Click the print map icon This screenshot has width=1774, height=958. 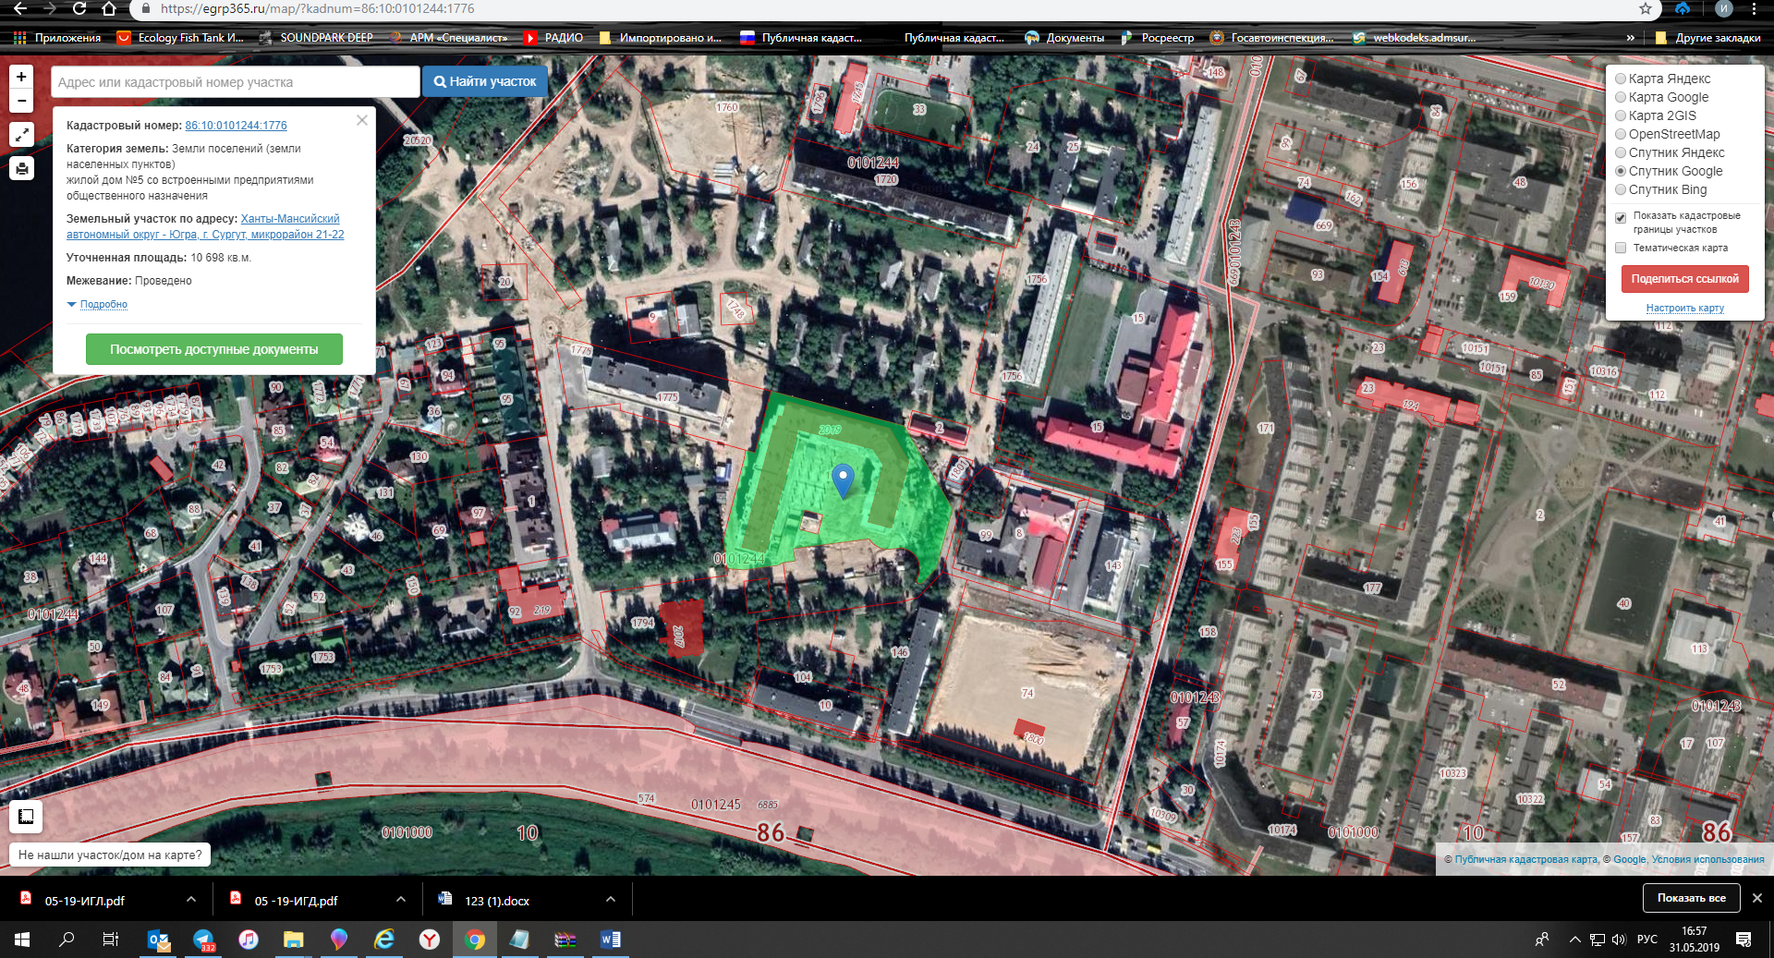pyautogui.click(x=21, y=168)
